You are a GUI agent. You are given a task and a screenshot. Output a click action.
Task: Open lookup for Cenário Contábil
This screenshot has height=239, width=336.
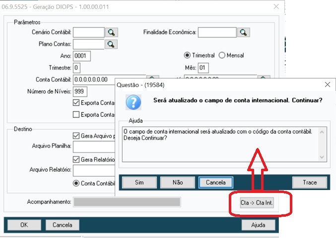pyautogui.click(x=111, y=33)
